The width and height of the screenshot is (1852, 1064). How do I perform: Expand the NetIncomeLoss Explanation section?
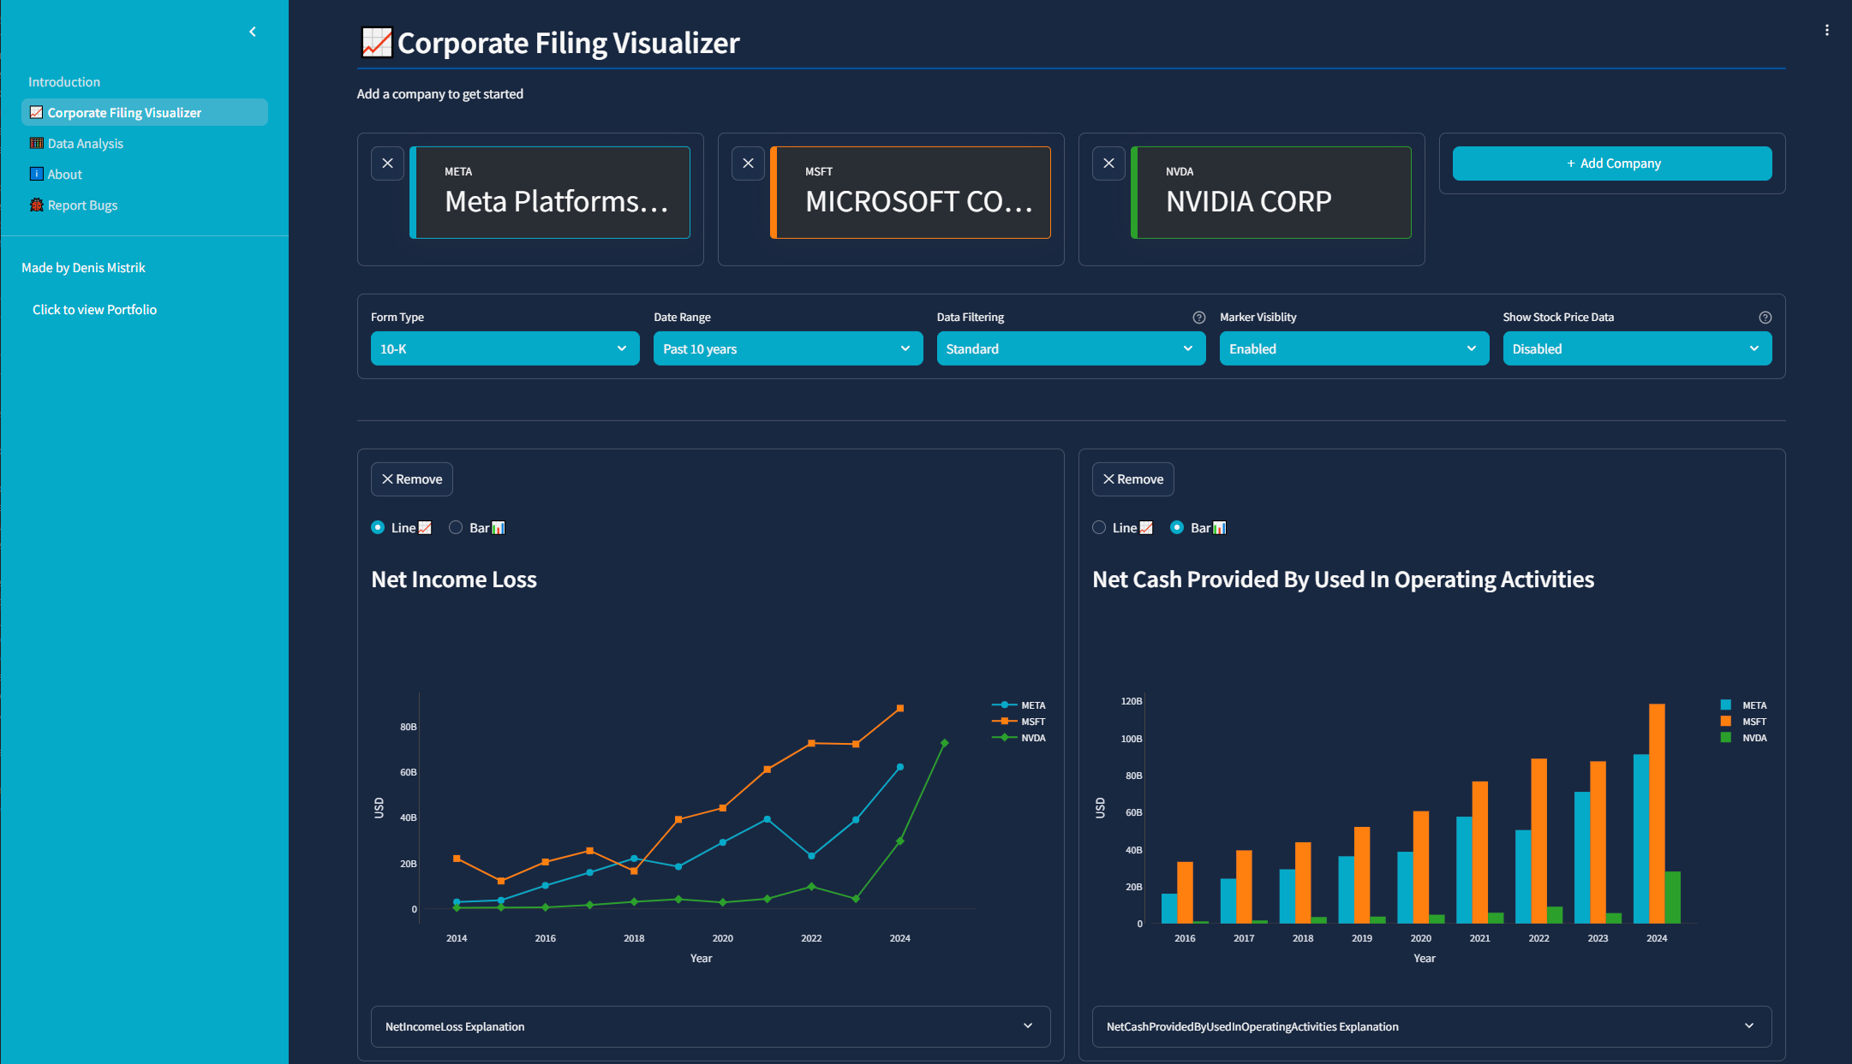[x=710, y=1026]
